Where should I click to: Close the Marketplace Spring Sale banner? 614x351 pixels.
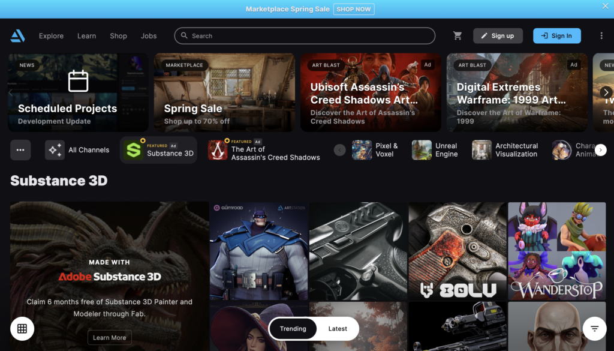605,6
